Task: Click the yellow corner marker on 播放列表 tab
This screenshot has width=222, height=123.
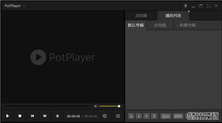Action: (189, 12)
